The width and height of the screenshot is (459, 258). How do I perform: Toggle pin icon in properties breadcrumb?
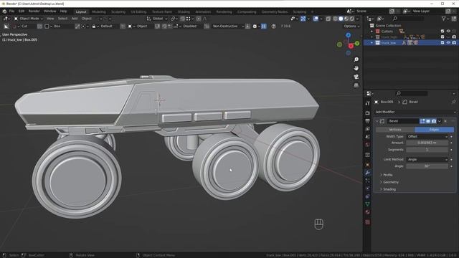(453, 102)
